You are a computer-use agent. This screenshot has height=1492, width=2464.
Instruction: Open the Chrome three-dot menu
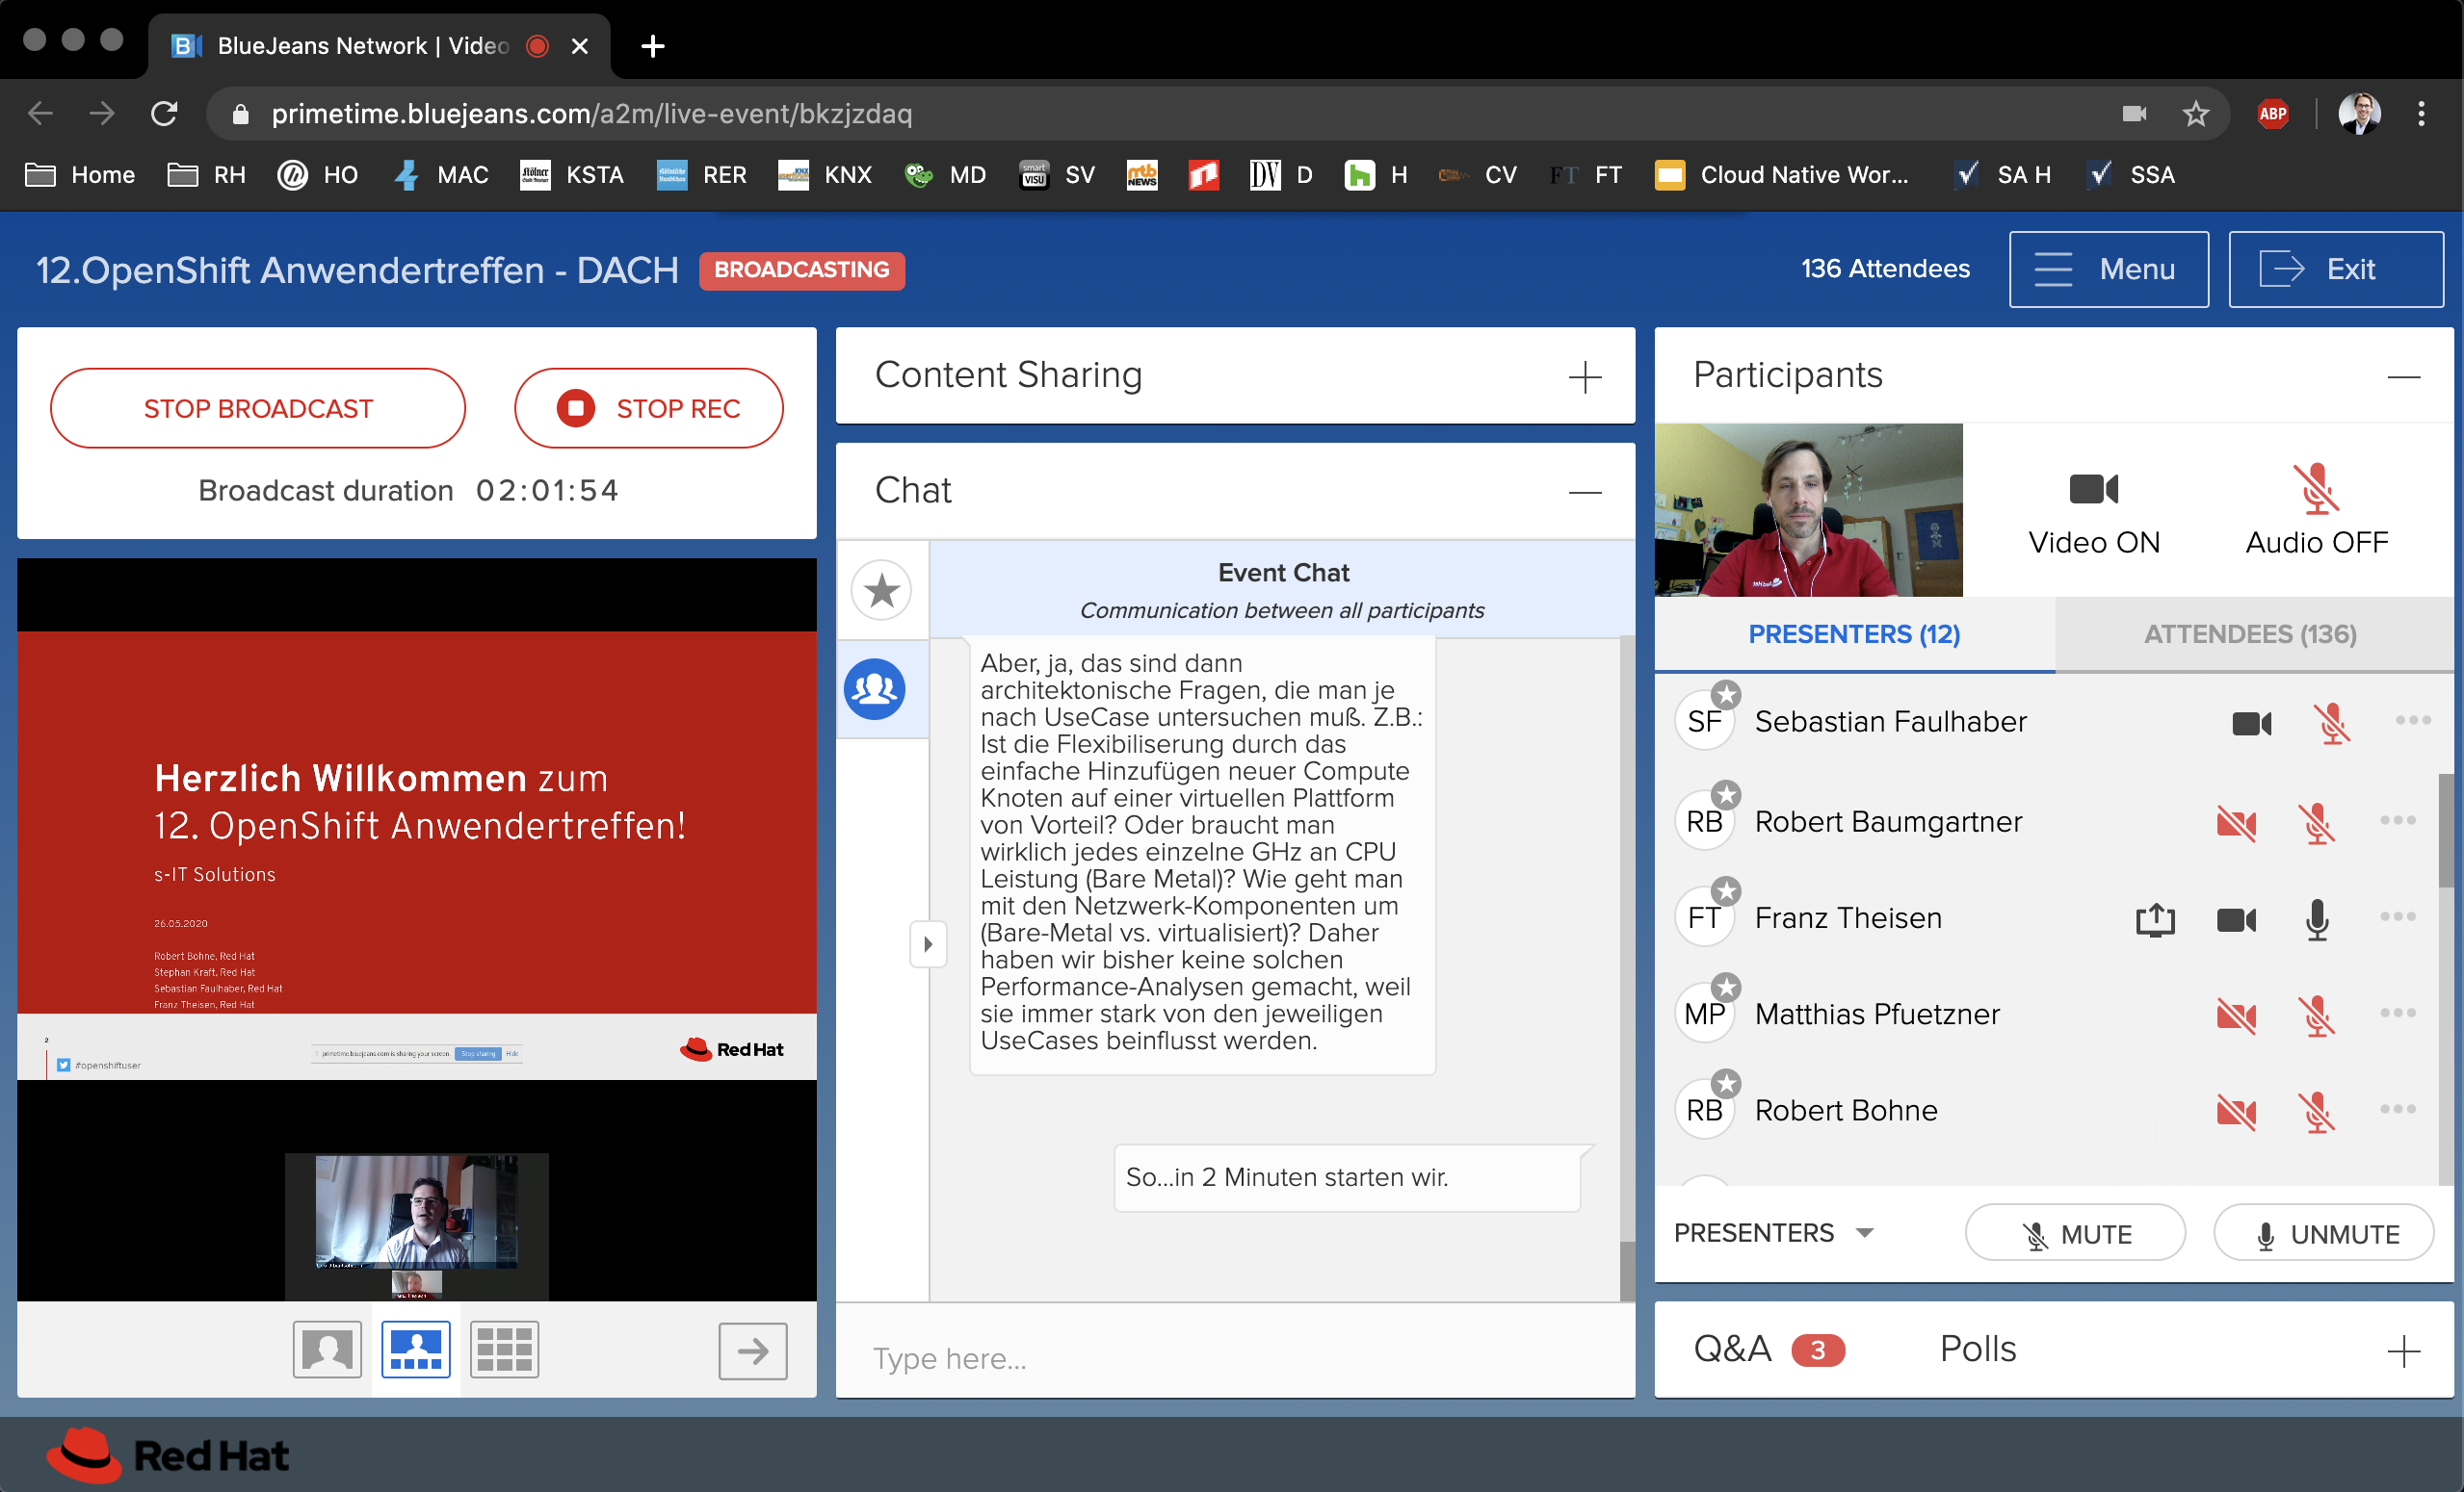2421,113
